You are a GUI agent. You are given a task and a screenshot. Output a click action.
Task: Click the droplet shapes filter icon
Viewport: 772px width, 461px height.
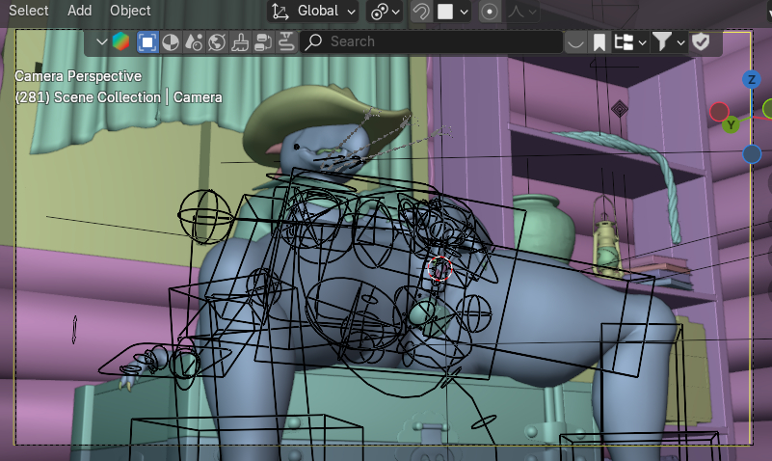pos(194,41)
